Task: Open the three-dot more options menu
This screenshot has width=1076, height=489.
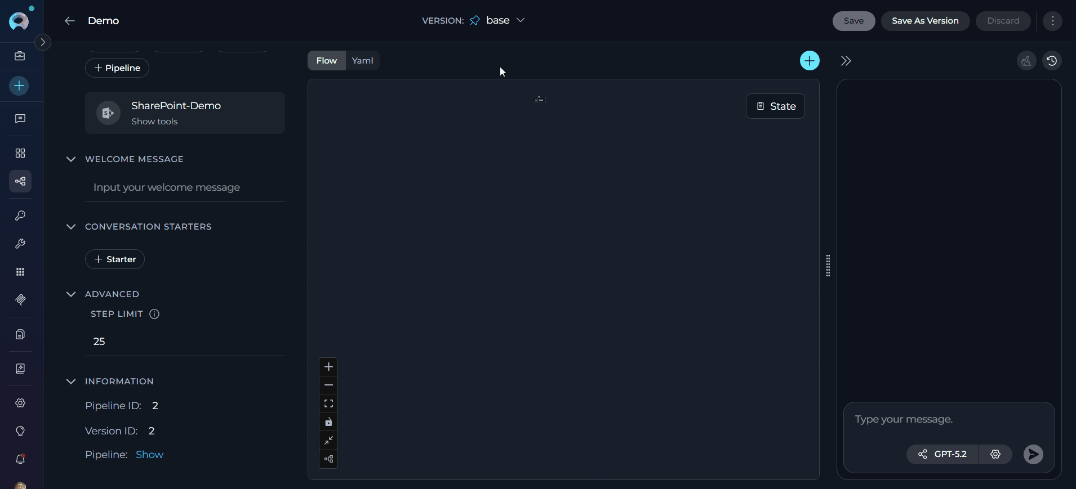Action: 1052,21
